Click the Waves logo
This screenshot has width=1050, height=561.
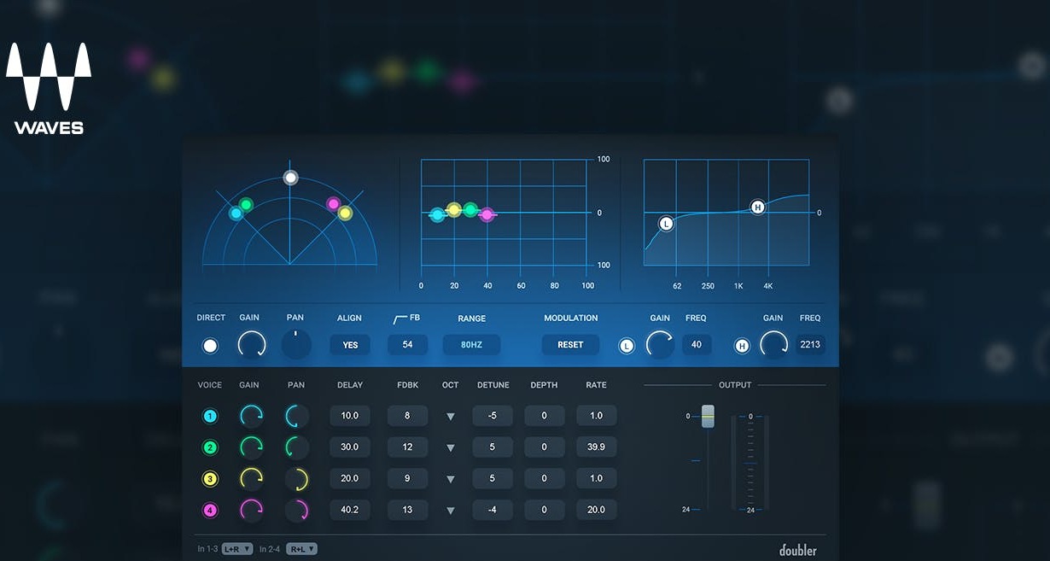(49, 89)
